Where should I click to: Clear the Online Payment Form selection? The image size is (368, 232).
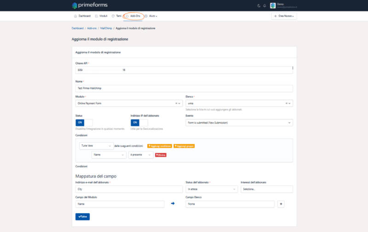tap(176, 103)
